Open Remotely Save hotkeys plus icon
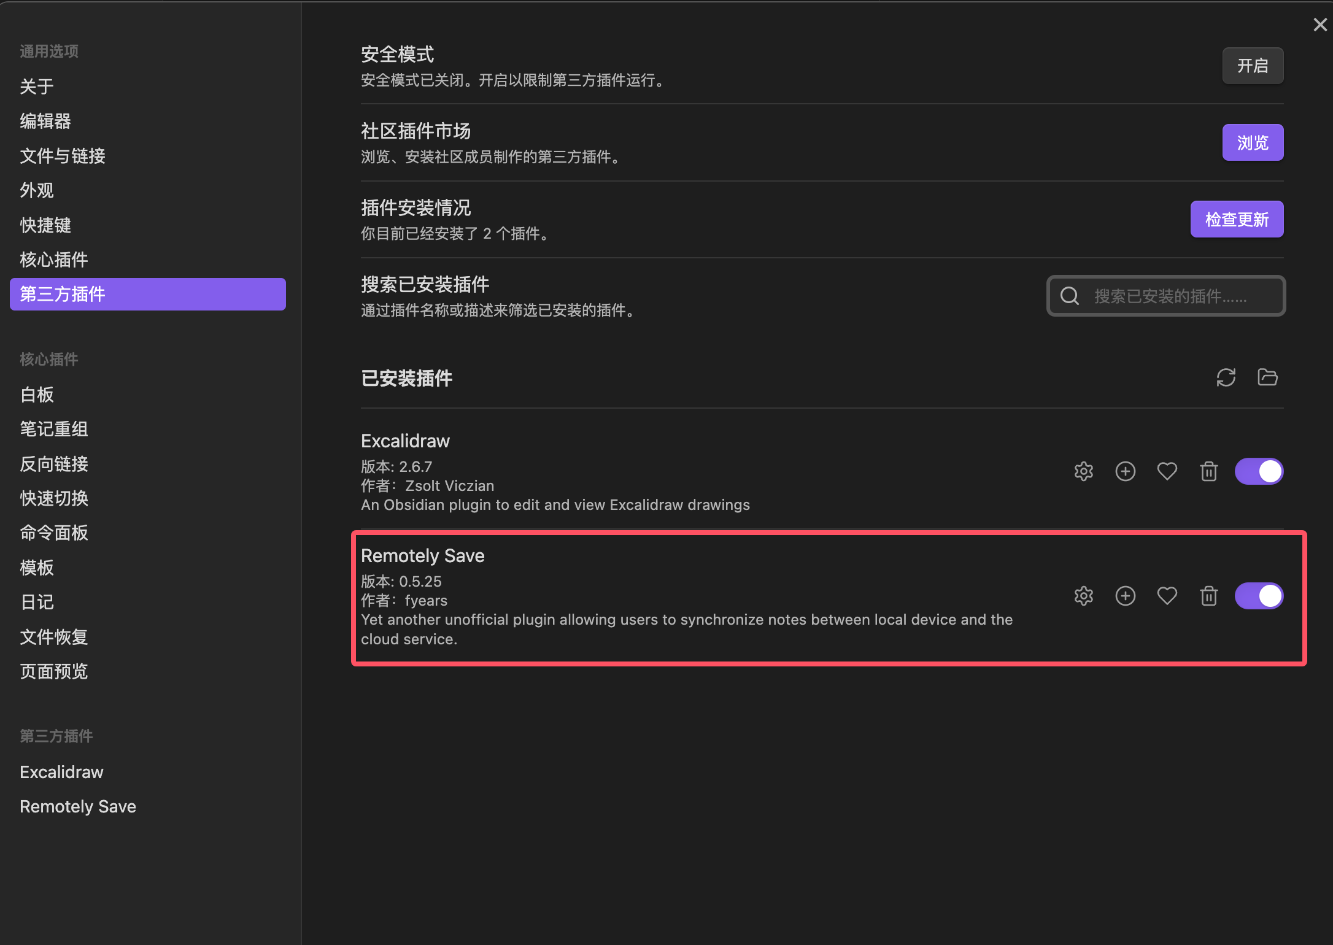 point(1126,596)
